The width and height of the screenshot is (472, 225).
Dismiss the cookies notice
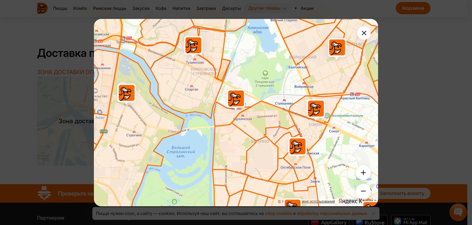[x=374, y=214]
